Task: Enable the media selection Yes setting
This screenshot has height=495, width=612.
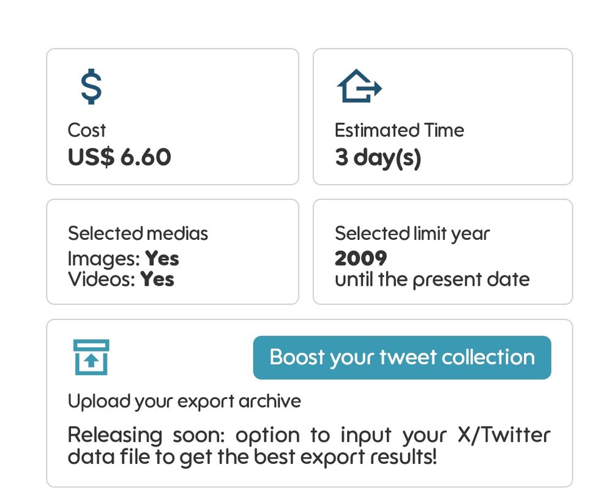Action: (x=163, y=259)
